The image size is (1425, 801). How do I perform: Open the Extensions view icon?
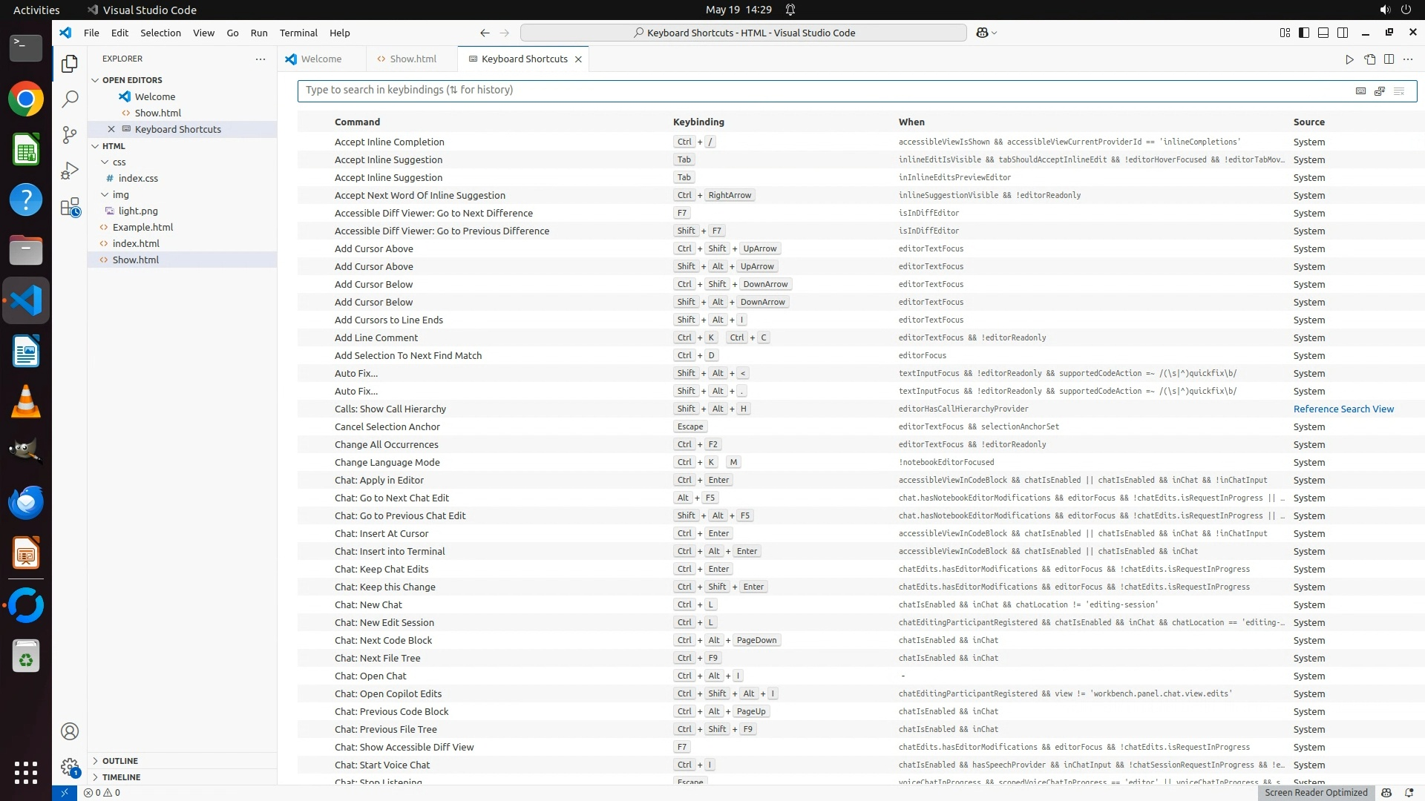70,207
